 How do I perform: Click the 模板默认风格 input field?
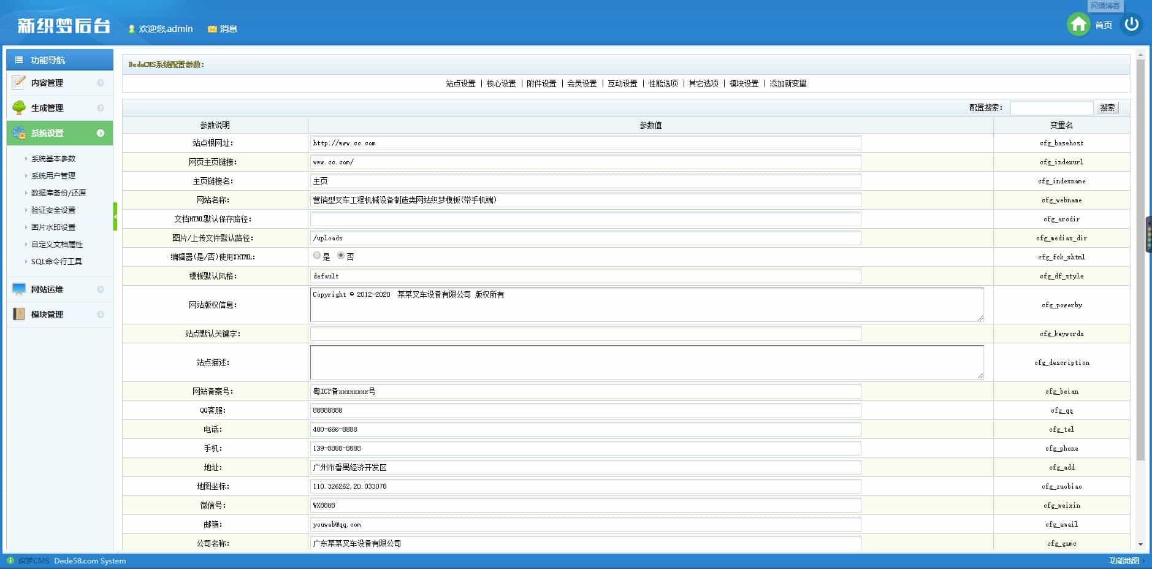pos(586,276)
